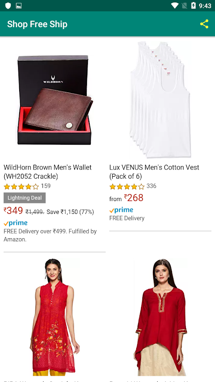Click WildHorn Brown Men's Wallet title
This screenshot has height=382, width=215.
click(48, 172)
